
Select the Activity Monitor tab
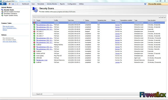[52, 4]
